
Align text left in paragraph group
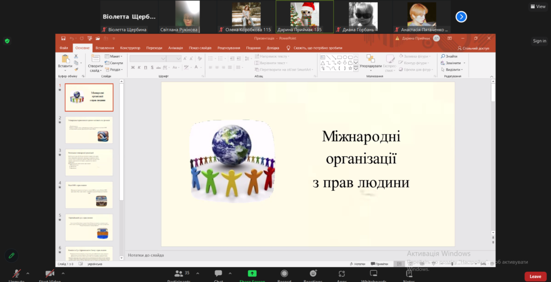[210, 67]
